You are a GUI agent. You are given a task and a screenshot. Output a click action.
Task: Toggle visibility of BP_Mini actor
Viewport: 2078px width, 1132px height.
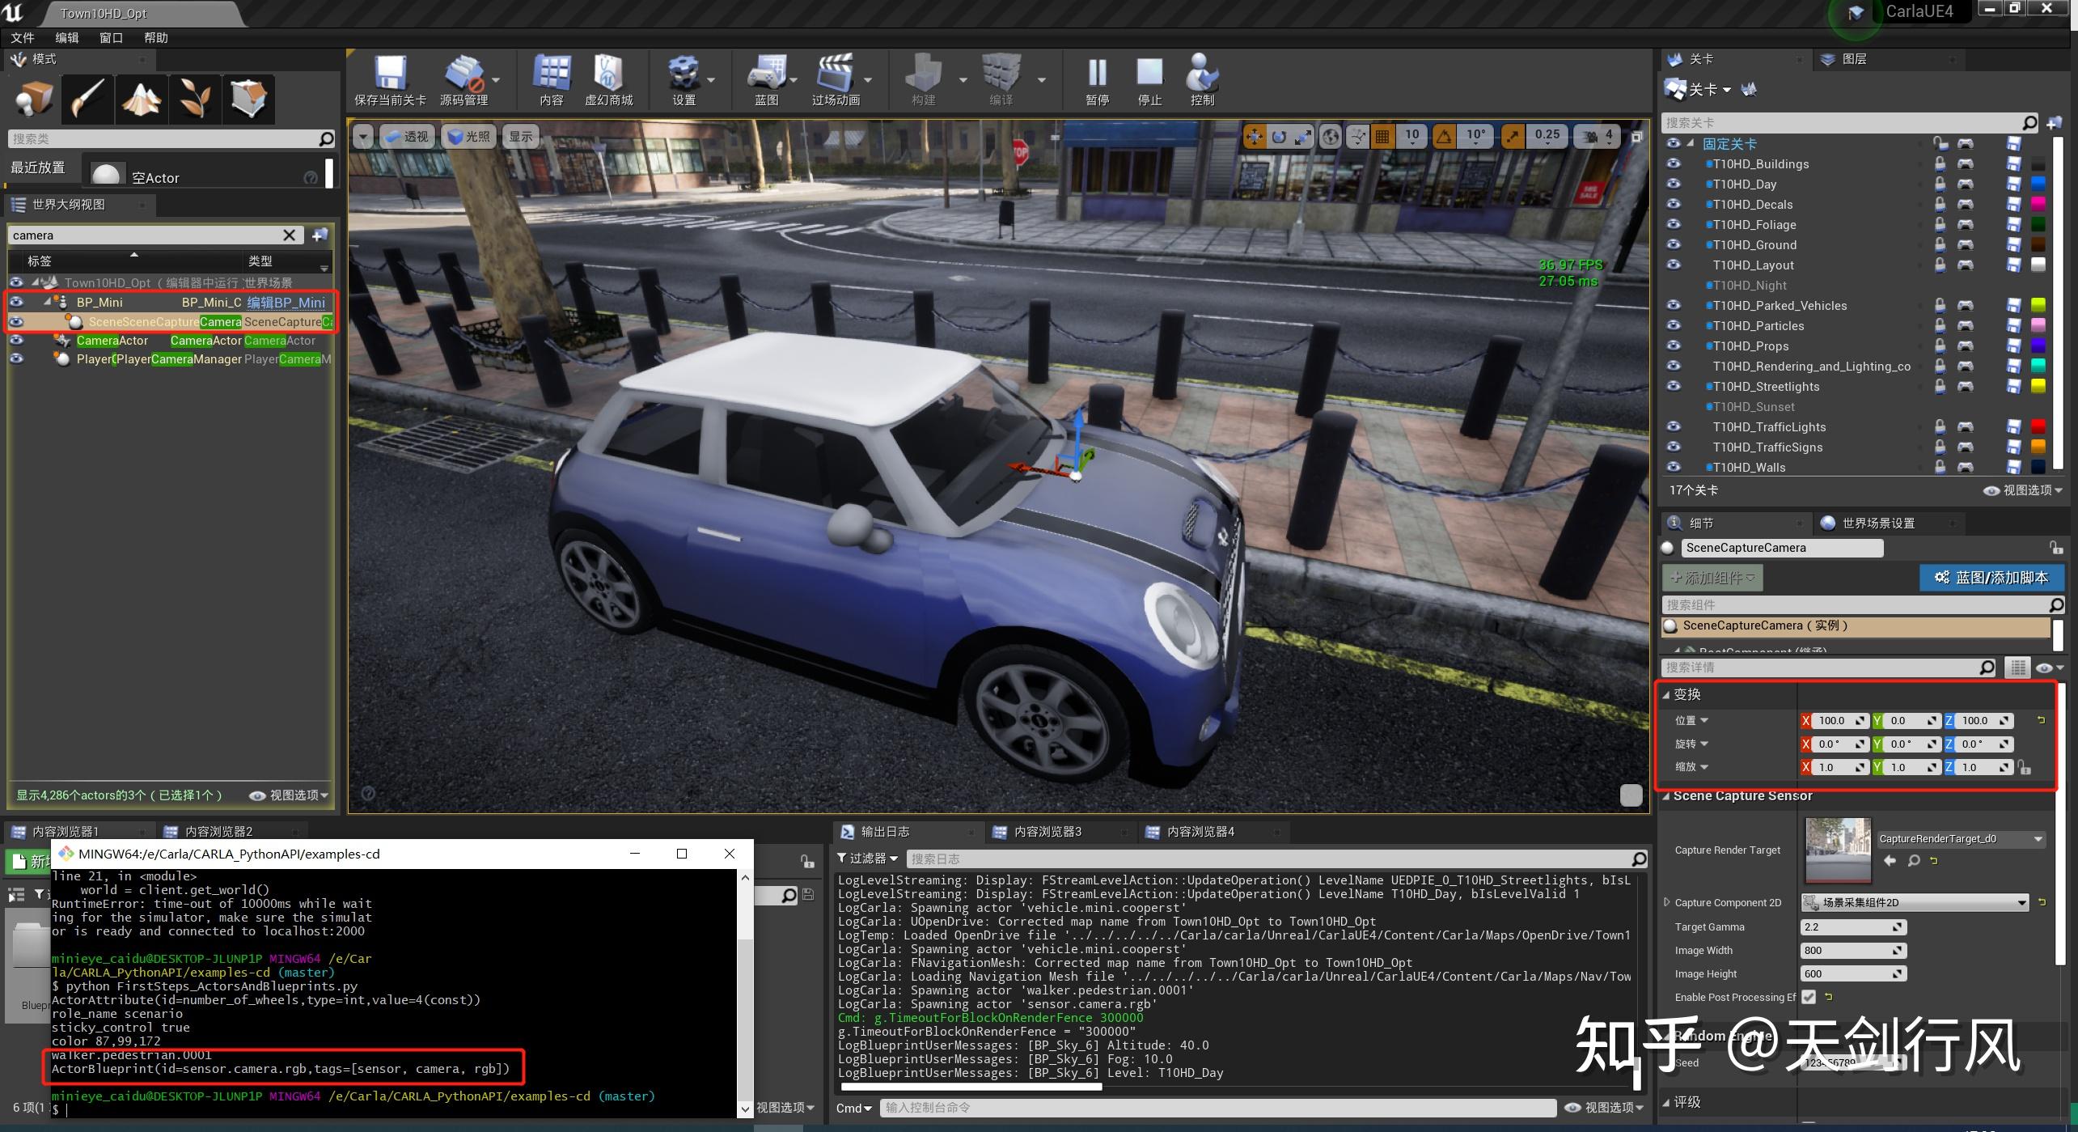click(16, 303)
